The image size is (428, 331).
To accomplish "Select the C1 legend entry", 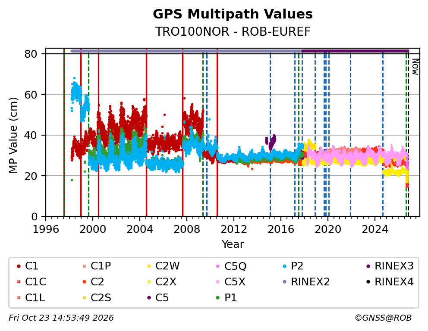I will [x=27, y=266].
